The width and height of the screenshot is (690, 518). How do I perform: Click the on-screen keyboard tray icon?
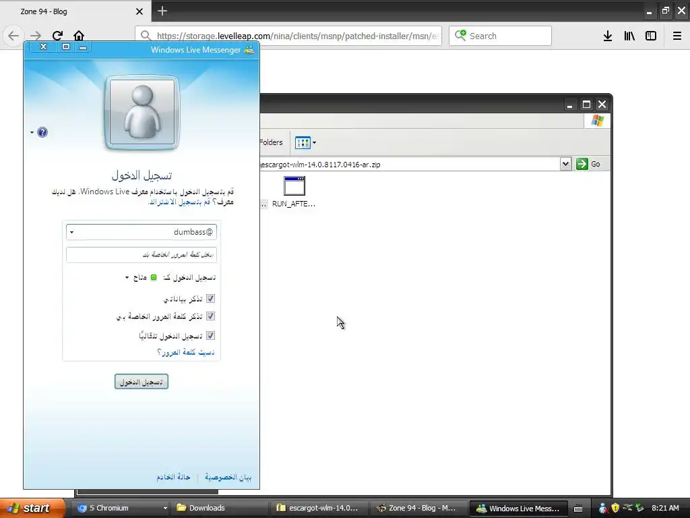point(578,509)
